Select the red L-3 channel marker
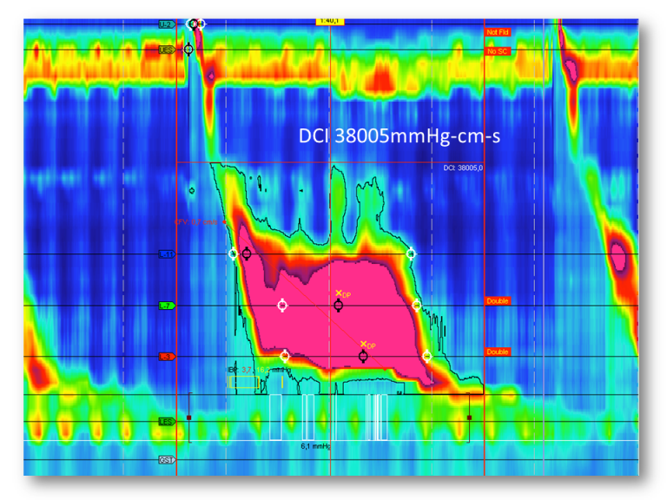Image resolution: width=667 pixels, height=500 pixels. pos(166,357)
